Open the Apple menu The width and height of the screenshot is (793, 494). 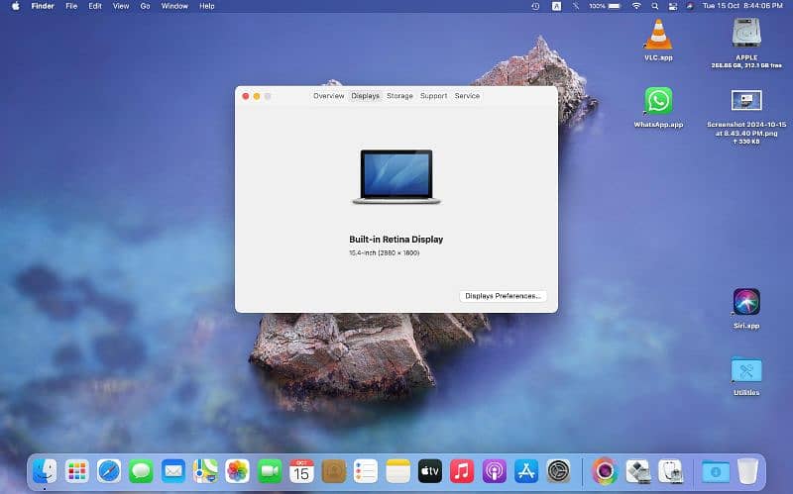[x=15, y=6]
